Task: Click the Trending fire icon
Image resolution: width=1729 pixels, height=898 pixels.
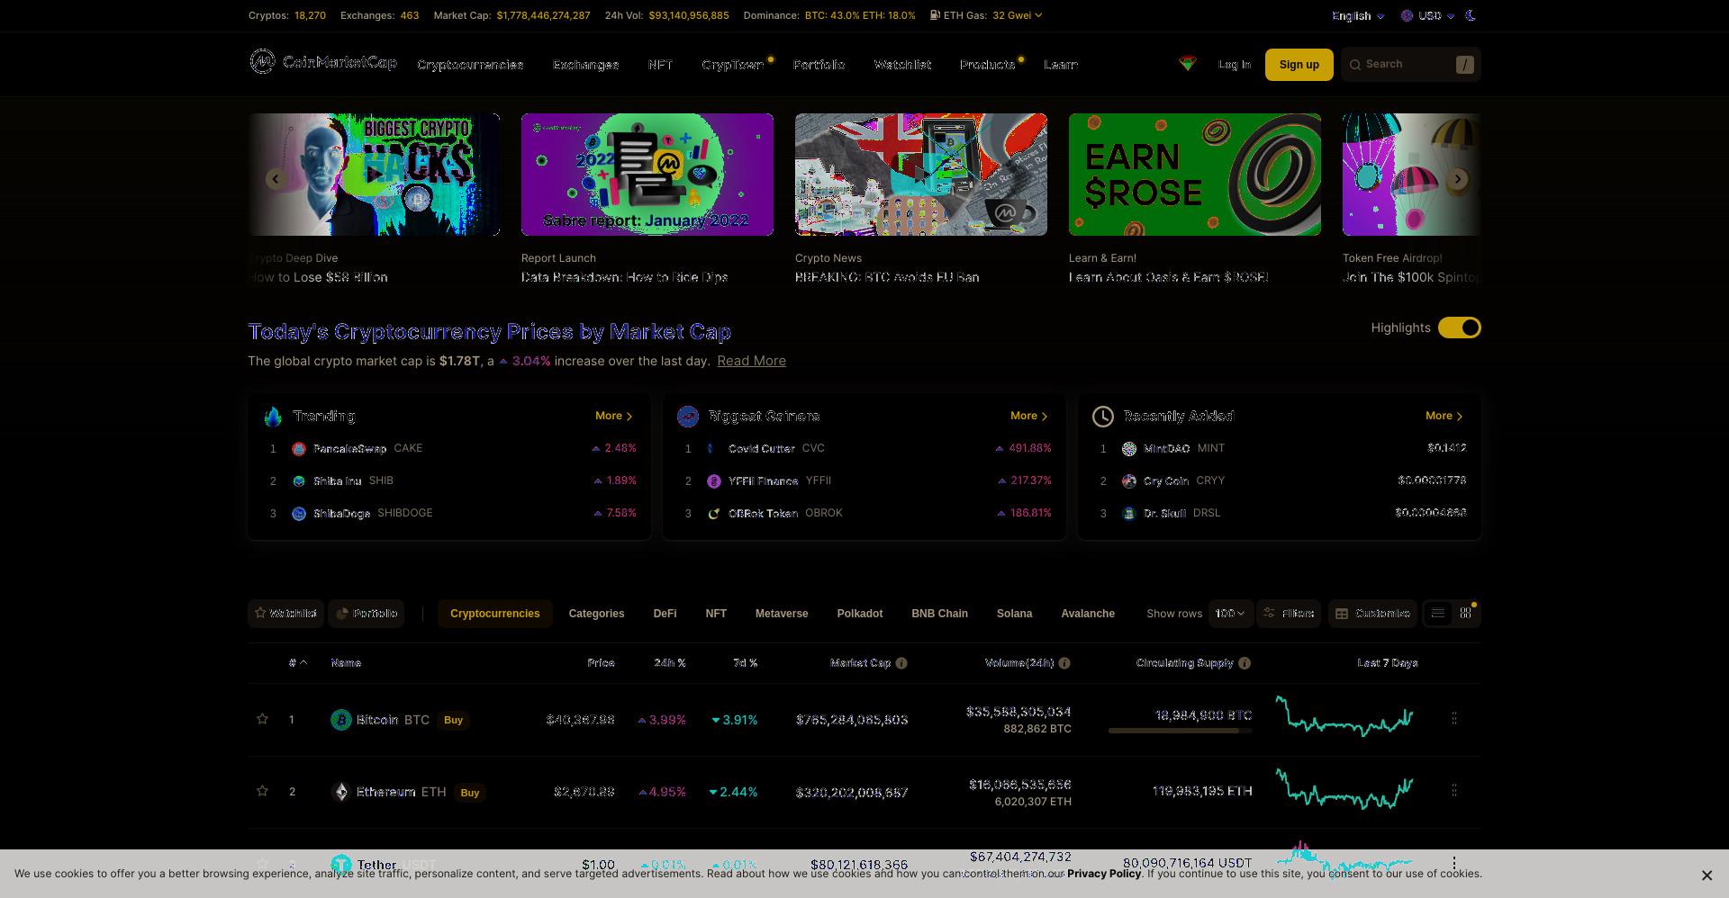Action: 273,416
